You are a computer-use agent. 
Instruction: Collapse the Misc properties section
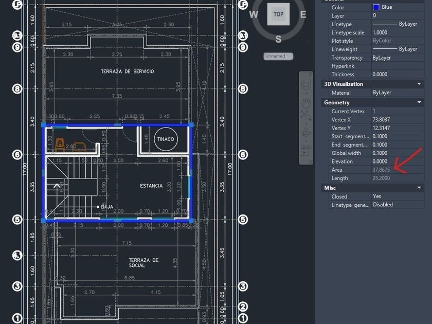click(x=419, y=188)
